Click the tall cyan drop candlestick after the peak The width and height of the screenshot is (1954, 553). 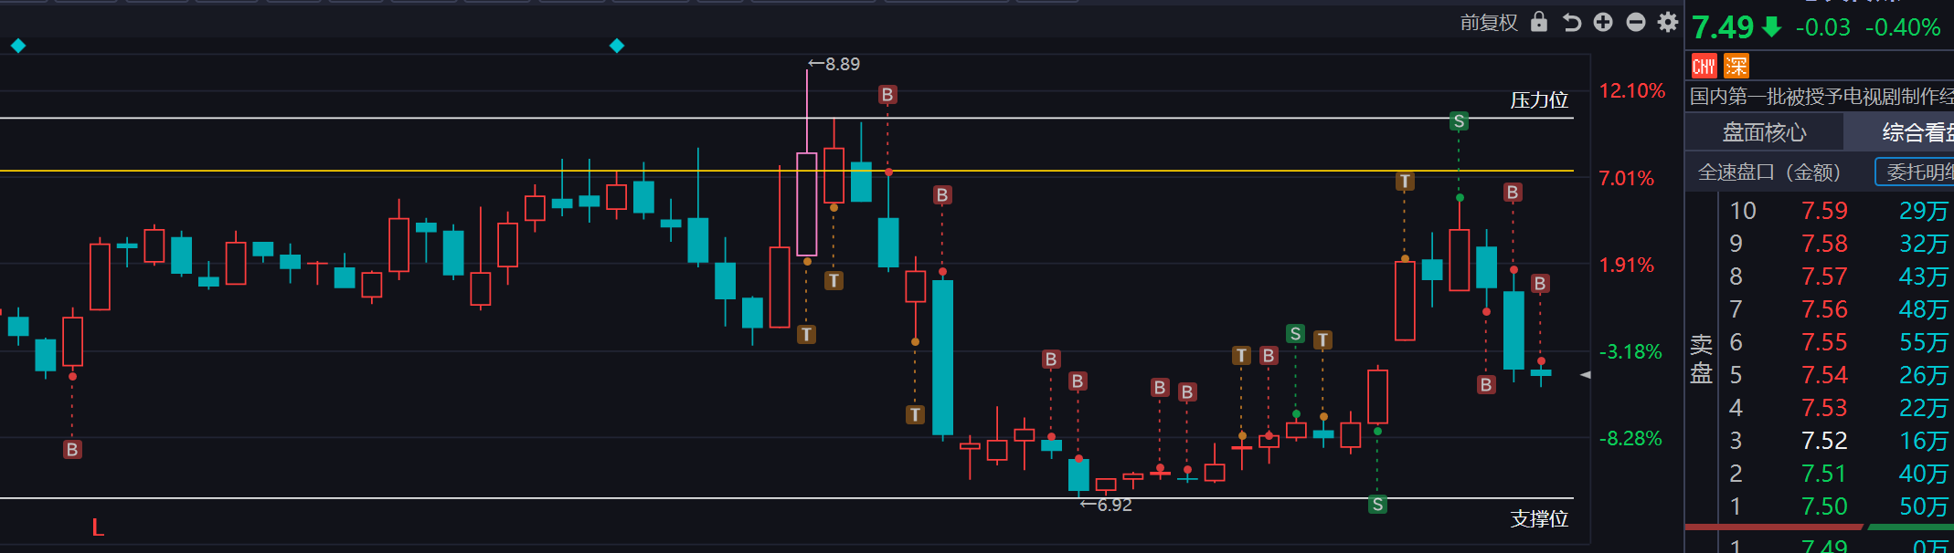pyautogui.click(x=942, y=357)
